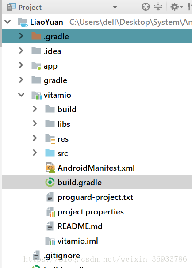This screenshot has height=268, width=192.
Task: Open the gear settings menu
Action: tap(177, 7)
